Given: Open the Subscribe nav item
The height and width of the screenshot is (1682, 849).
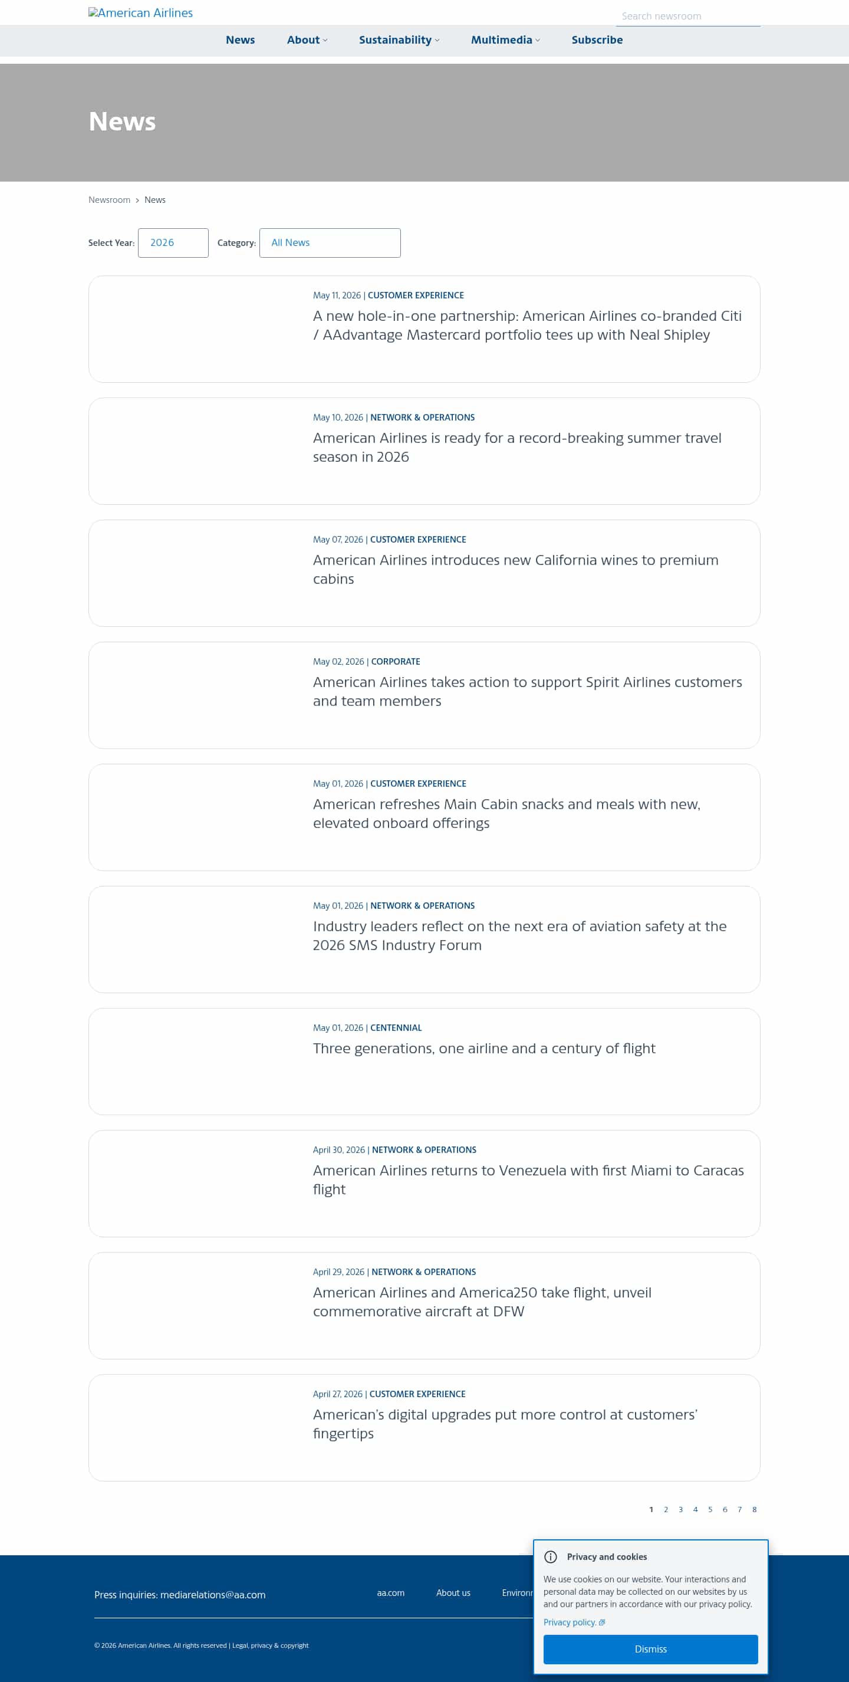Looking at the screenshot, I should point(597,40).
